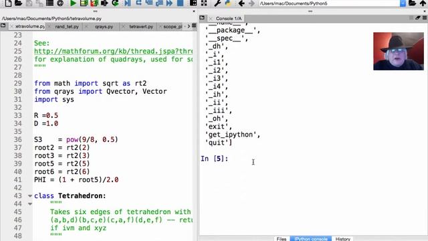Open editor pane options menu icon

[x=194, y=25]
